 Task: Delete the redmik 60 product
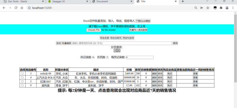(x=154, y=74)
